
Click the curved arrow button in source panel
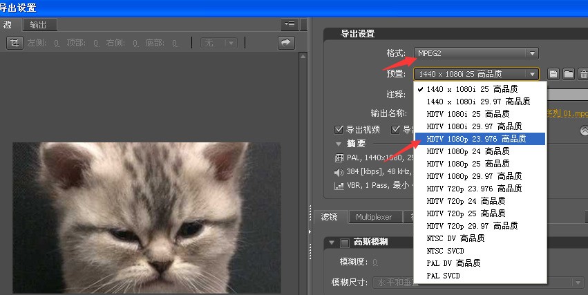(286, 43)
